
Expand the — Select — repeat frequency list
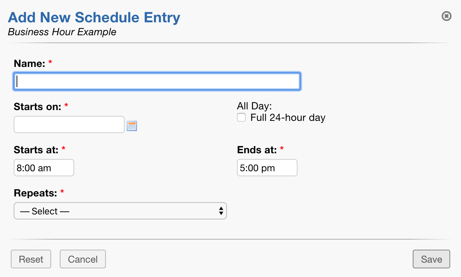120,211
